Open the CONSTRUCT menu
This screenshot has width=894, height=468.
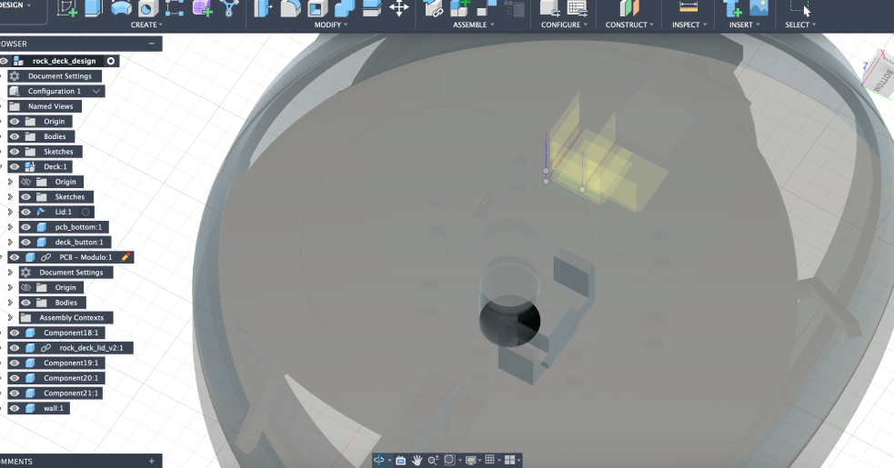pos(628,25)
